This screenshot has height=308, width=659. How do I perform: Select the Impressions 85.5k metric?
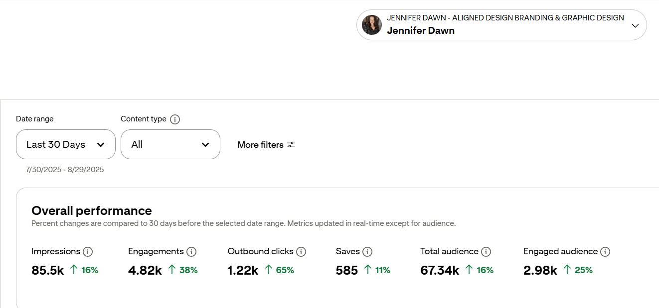pyautogui.click(x=47, y=270)
